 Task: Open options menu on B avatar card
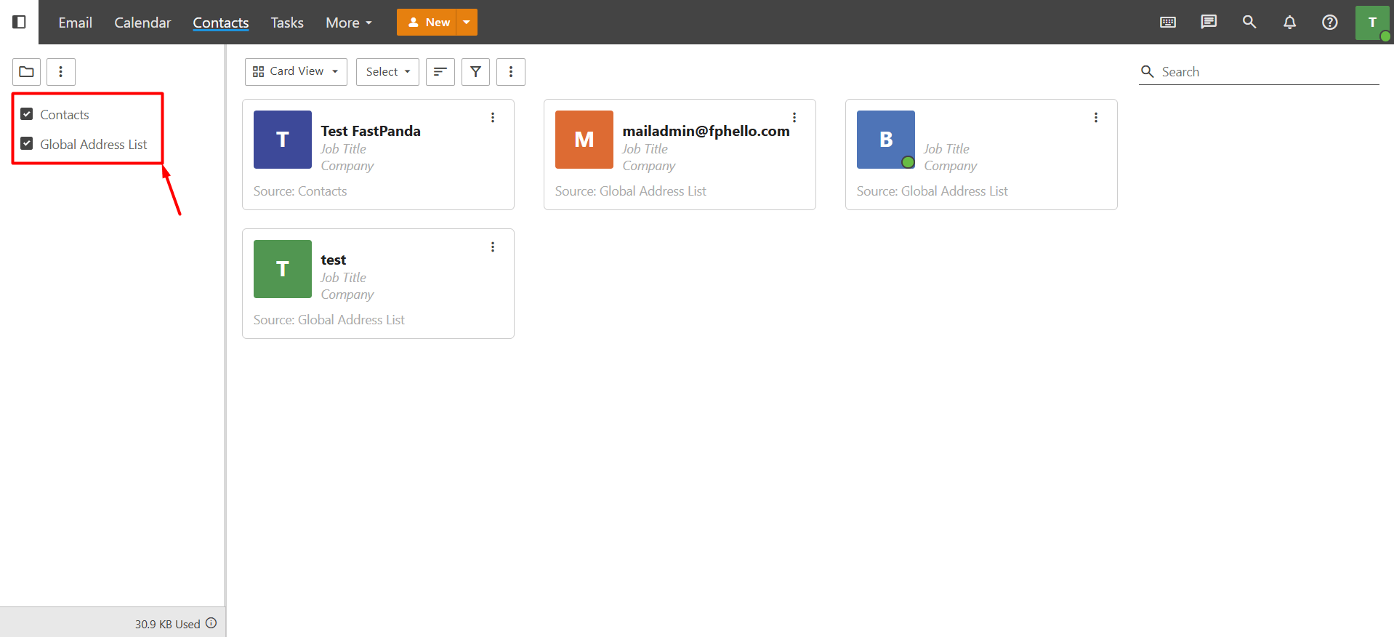1096,118
